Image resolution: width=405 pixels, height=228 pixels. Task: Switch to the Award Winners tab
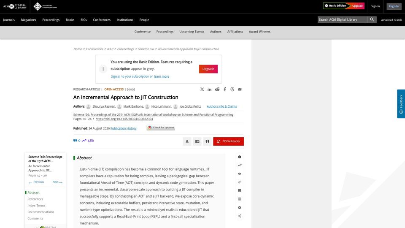coord(259,32)
